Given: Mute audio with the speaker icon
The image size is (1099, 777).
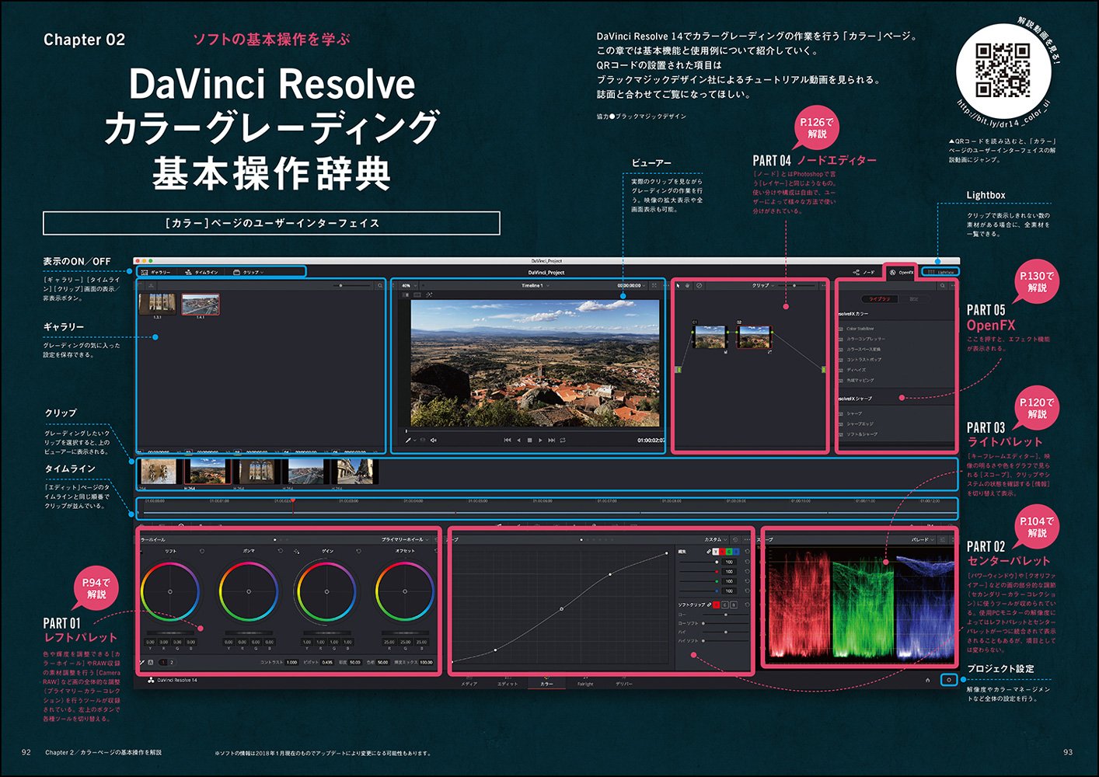Looking at the screenshot, I should pyautogui.click(x=434, y=441).
